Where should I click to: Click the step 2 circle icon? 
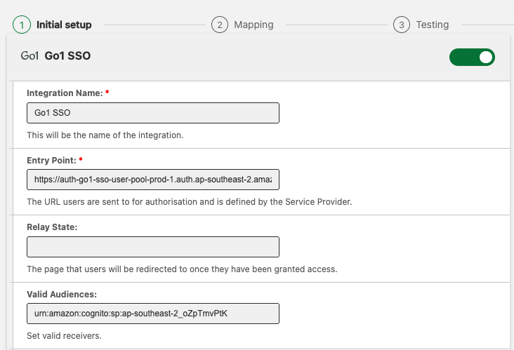click(x=220, y=25)
